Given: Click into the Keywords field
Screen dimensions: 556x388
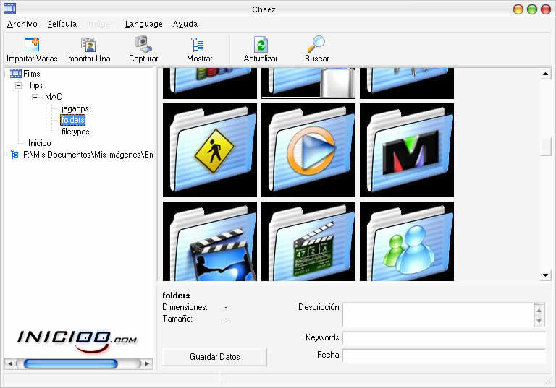Looking at the screenshot, I should click(x=444, y=337).
